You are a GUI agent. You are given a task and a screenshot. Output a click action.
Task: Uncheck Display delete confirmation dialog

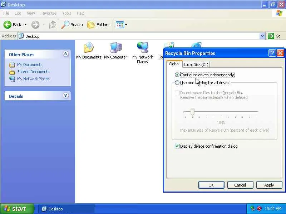click(x=177, y=146)
